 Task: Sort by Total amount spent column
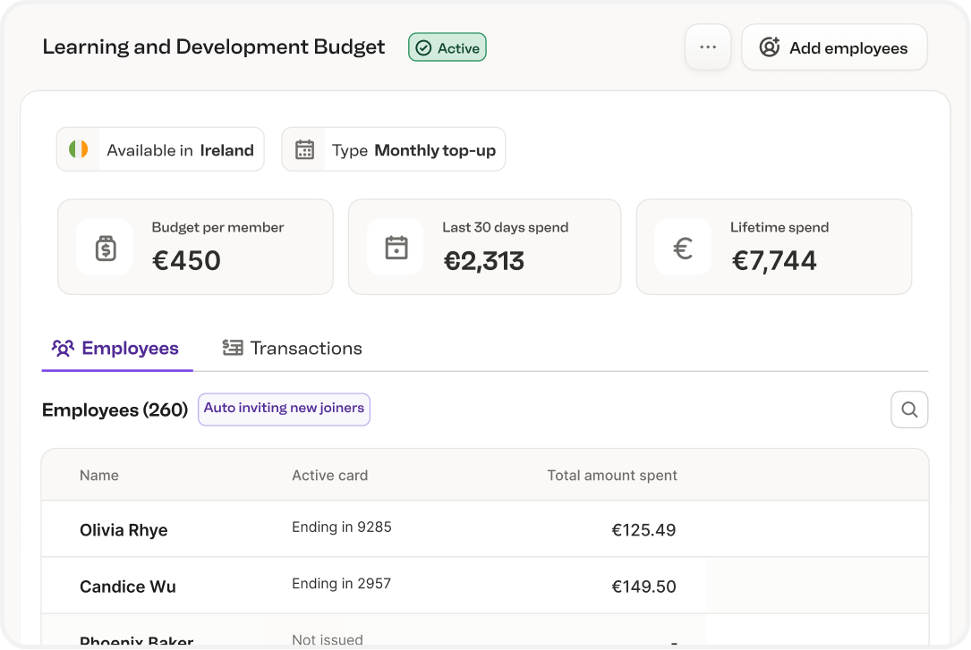coord(612,476)
